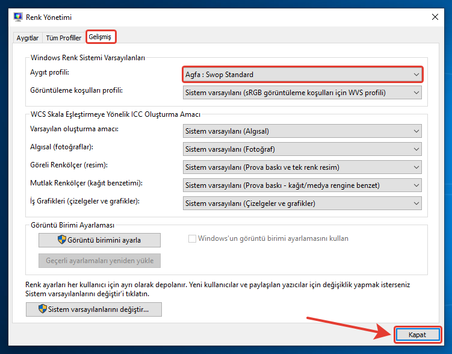Click the shield icon on Görüntü birimini ayarla
452x354 pixels.
point(61,240)
